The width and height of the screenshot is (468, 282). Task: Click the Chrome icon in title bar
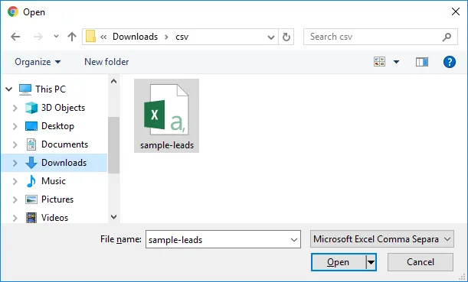(x=13, y=12)
